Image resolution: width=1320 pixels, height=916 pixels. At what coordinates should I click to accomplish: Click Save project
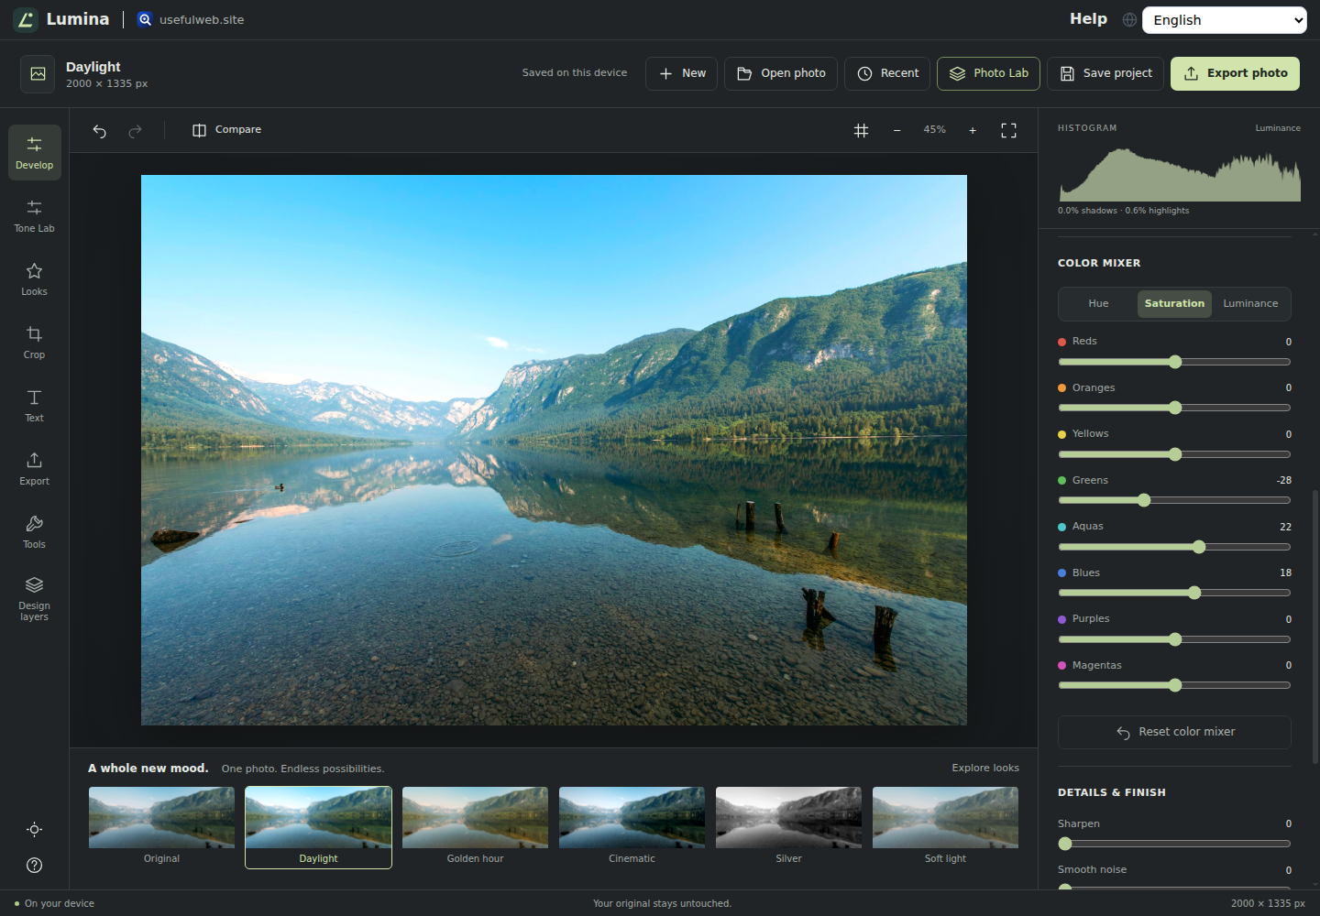[x=1105, y=73]
